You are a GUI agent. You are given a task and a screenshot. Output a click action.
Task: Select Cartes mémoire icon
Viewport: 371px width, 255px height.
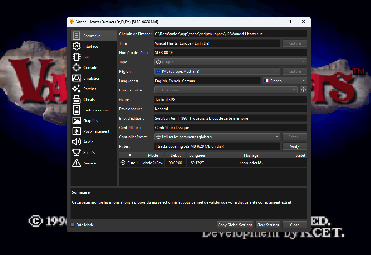77,110
